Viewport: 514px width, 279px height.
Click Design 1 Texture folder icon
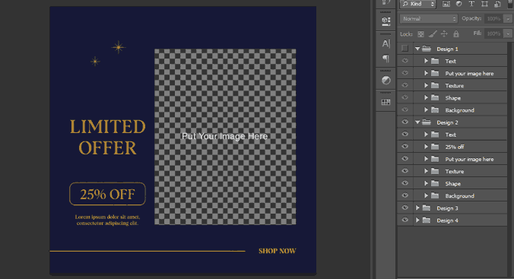pyautogui.click(x=435, y=86)
